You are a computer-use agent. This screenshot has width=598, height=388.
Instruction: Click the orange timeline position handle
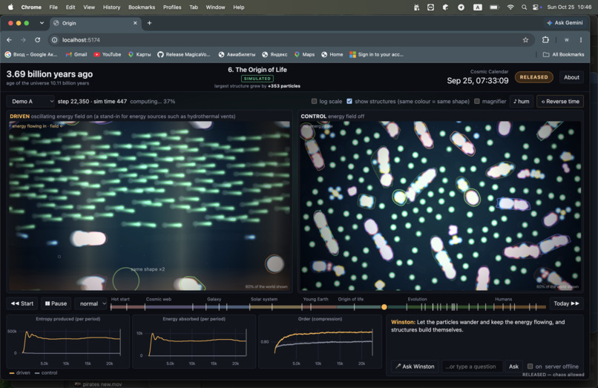coord(384,306)
